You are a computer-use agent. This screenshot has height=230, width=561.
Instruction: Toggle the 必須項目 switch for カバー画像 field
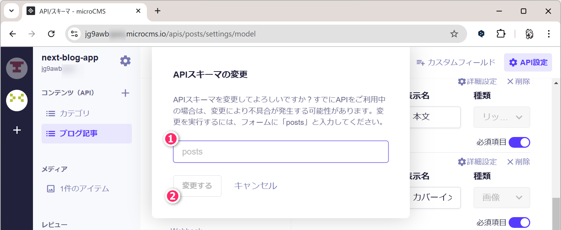coord(519,222)
